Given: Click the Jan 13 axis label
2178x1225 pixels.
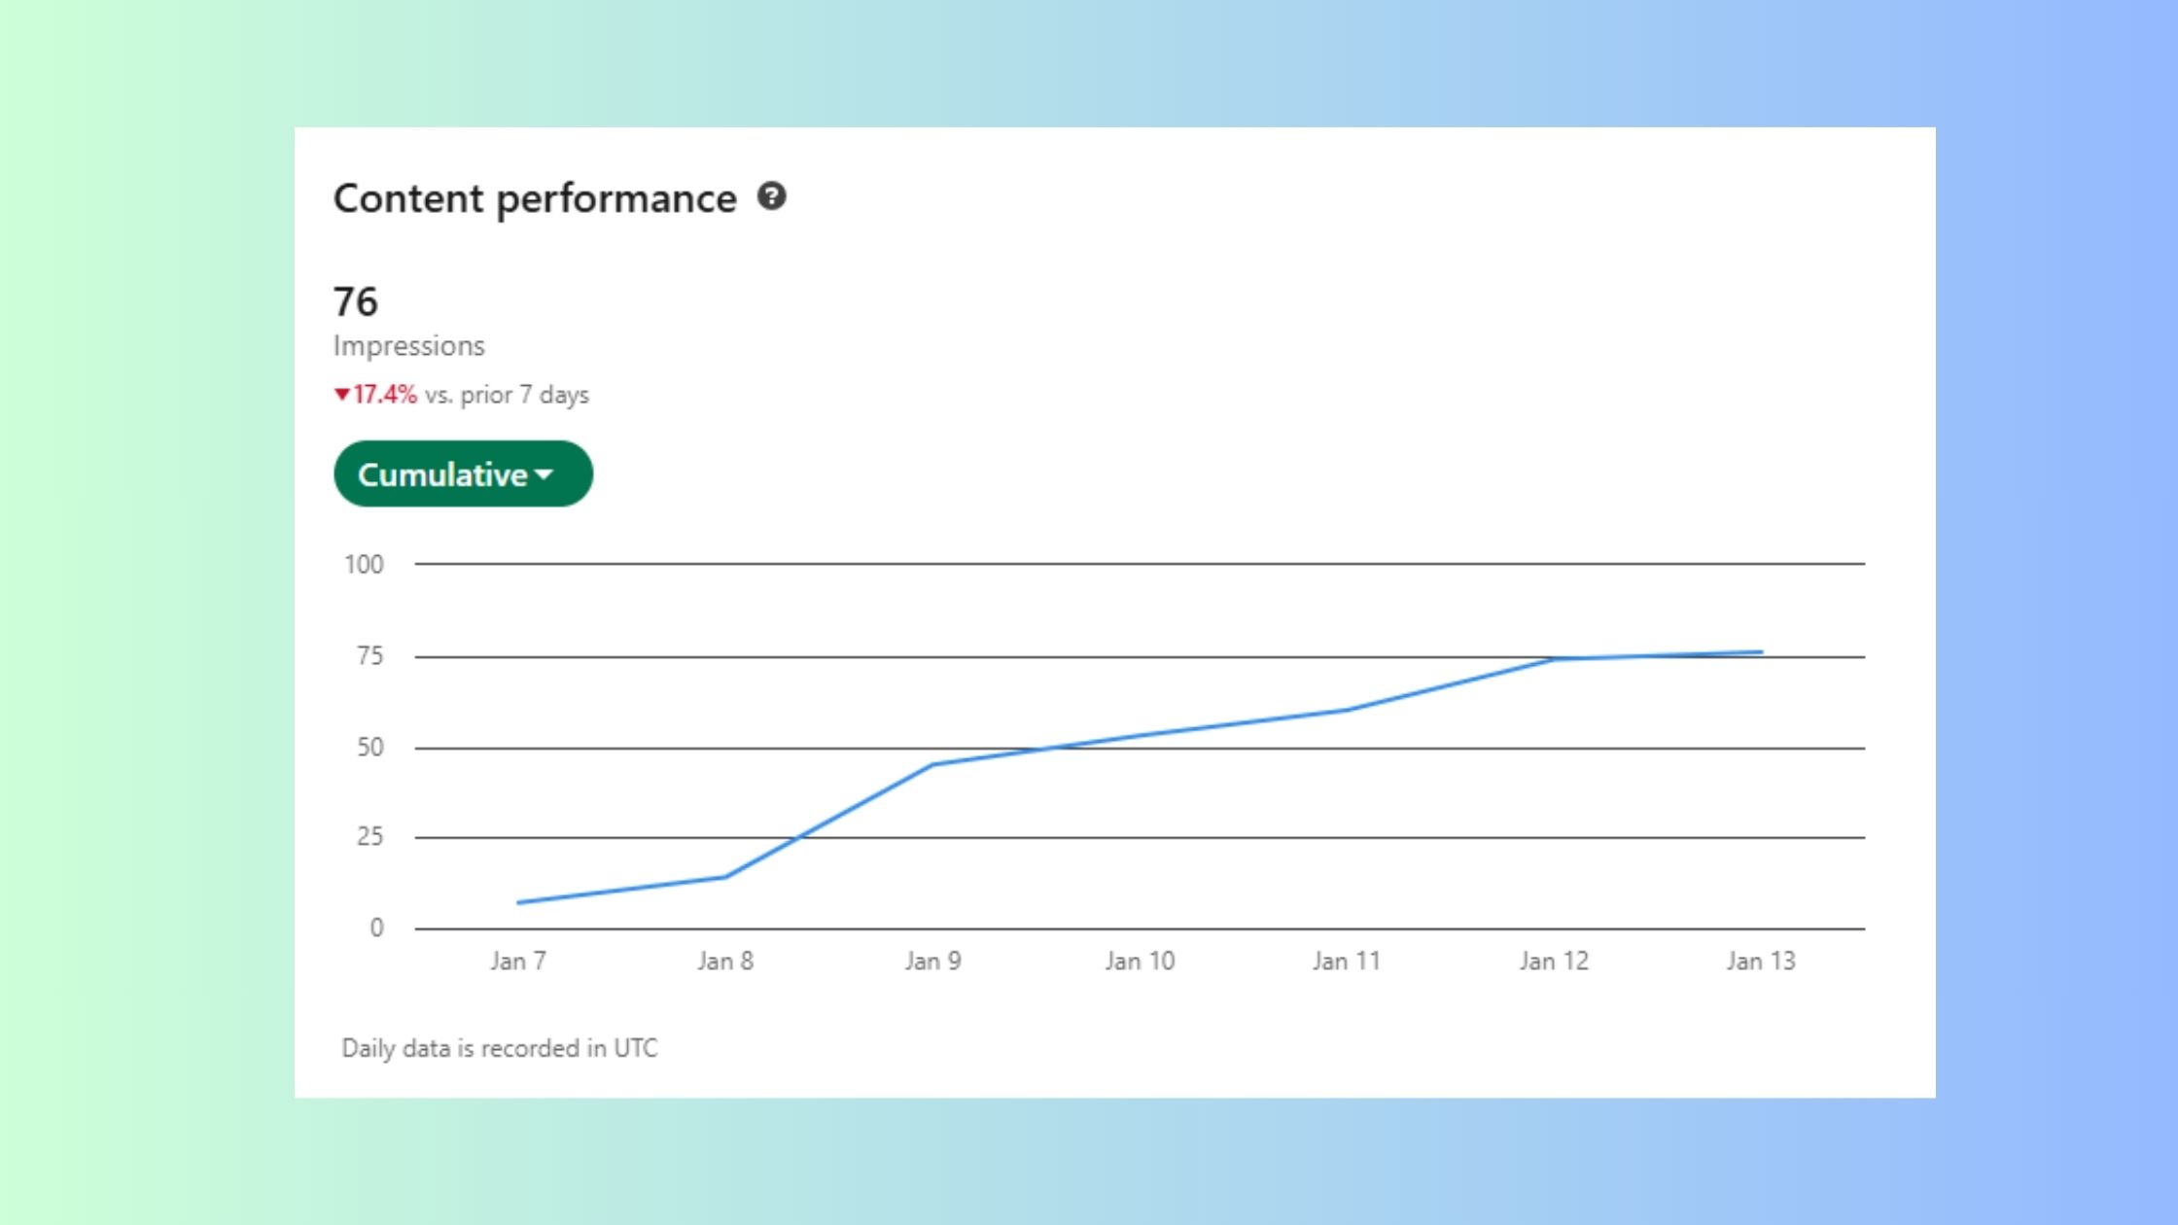Looking at the screenshot, I should [1761, 962].
